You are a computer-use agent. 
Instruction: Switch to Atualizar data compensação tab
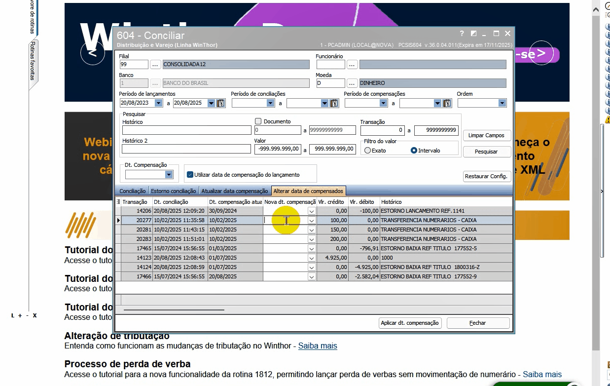pyautogui.click(x=235, y=191)
